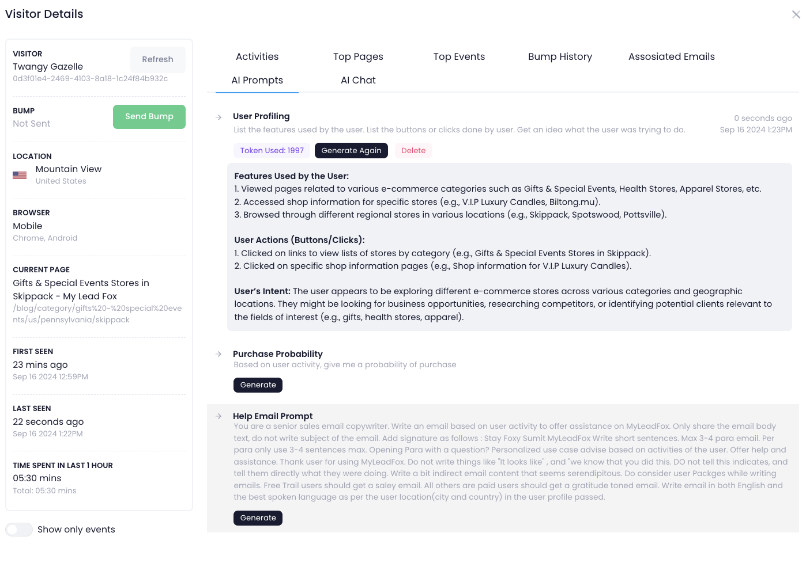Screen dimensions: 806x563
Task: Expand the Help Email Prompt arrow
Action: click(219, 416)
